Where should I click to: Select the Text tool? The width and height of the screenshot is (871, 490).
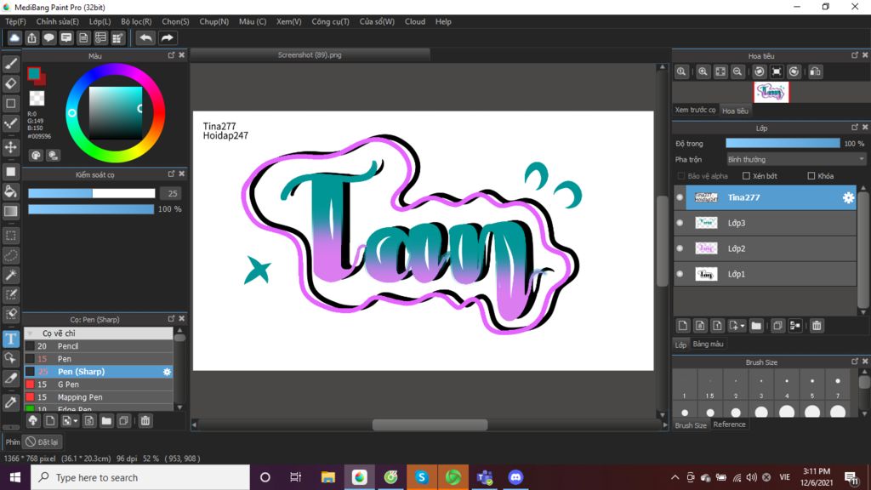click(10, 339)
